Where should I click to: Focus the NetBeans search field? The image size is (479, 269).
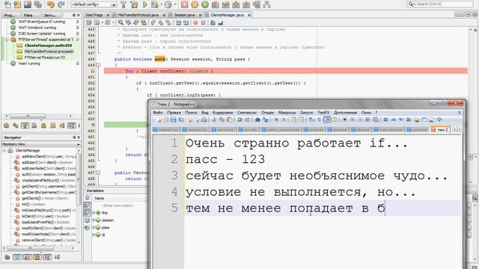[x=440, y=4]
